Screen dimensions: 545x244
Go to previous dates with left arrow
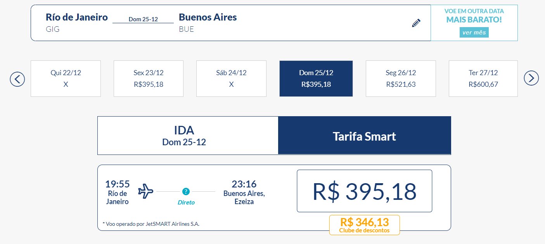click(17, 79)
